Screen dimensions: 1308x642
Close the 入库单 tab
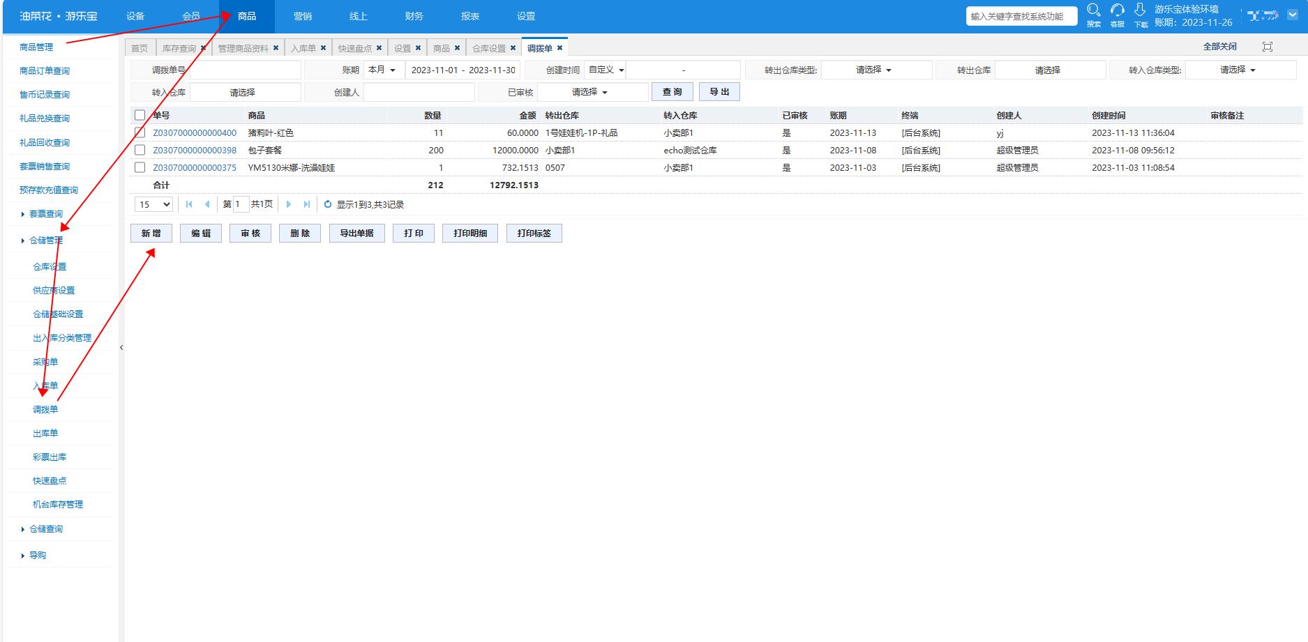tap(323, 48)
